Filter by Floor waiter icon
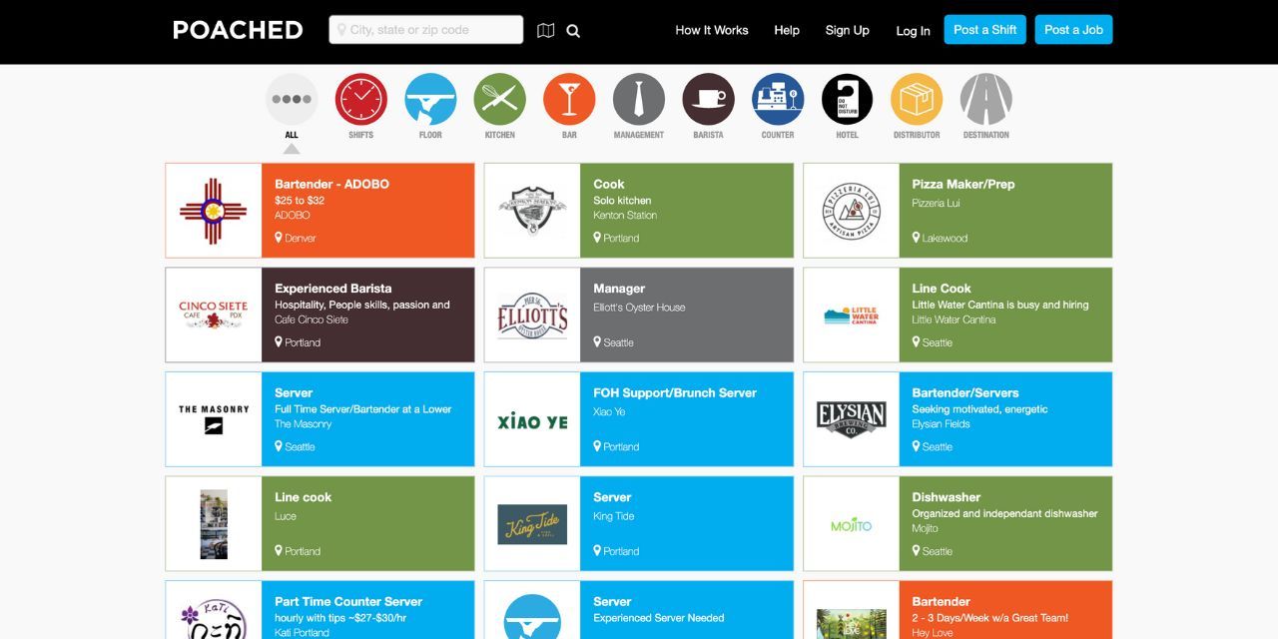Viewport: 1278px width, 639px height. click(430, 100)
